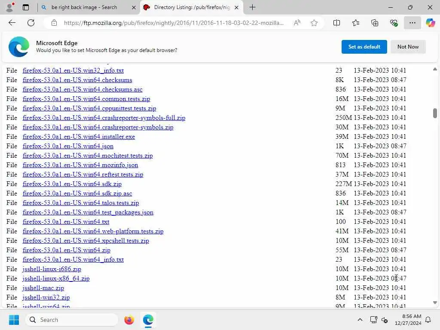This screenshot has height=330, width=440.
Task: Open Browser essentials heart icon
Action: pyautogui.click(x=394, y=23)
